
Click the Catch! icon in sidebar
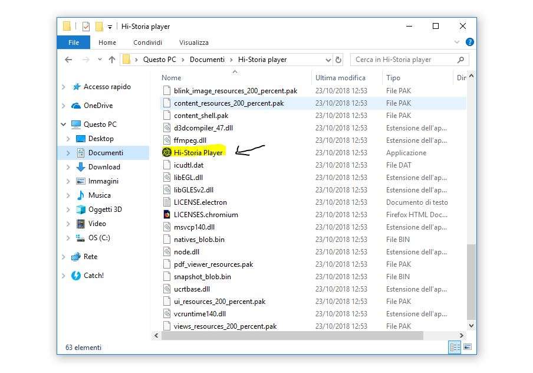76,276
